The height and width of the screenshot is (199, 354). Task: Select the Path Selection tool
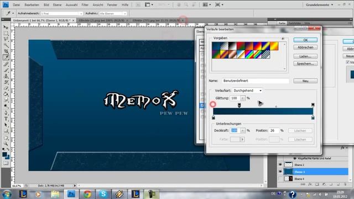pyautogui.click(x=6, y=125)
